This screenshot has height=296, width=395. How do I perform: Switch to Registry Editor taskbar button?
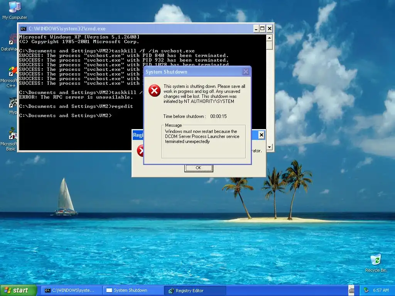(x=195, y=290)
